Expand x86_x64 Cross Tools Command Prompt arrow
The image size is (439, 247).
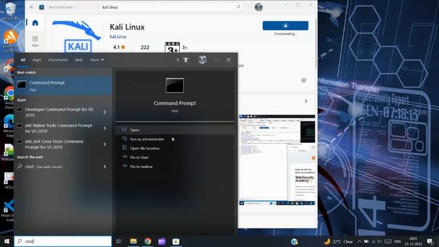[x=105, y=144]
